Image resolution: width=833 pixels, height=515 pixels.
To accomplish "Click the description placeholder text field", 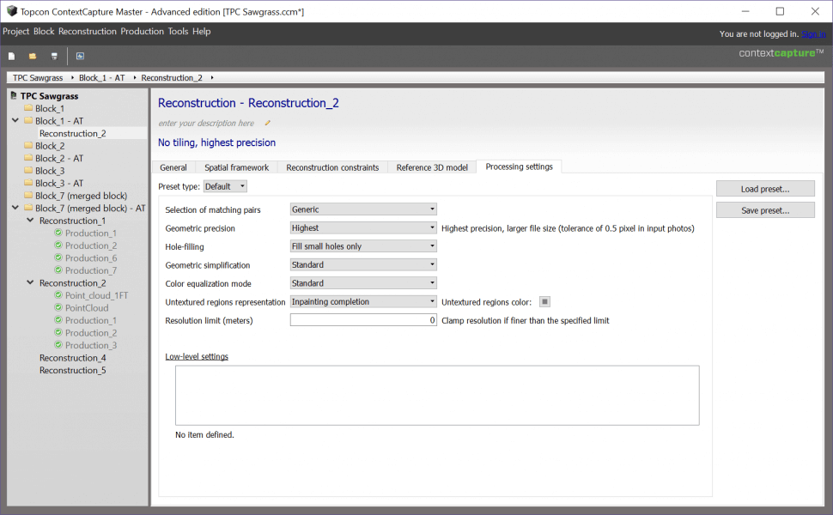I will pyautogui.click(x=206, y=124).
